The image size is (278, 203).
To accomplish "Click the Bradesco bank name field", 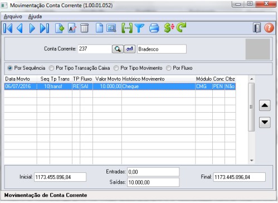I will pos(162,49).
